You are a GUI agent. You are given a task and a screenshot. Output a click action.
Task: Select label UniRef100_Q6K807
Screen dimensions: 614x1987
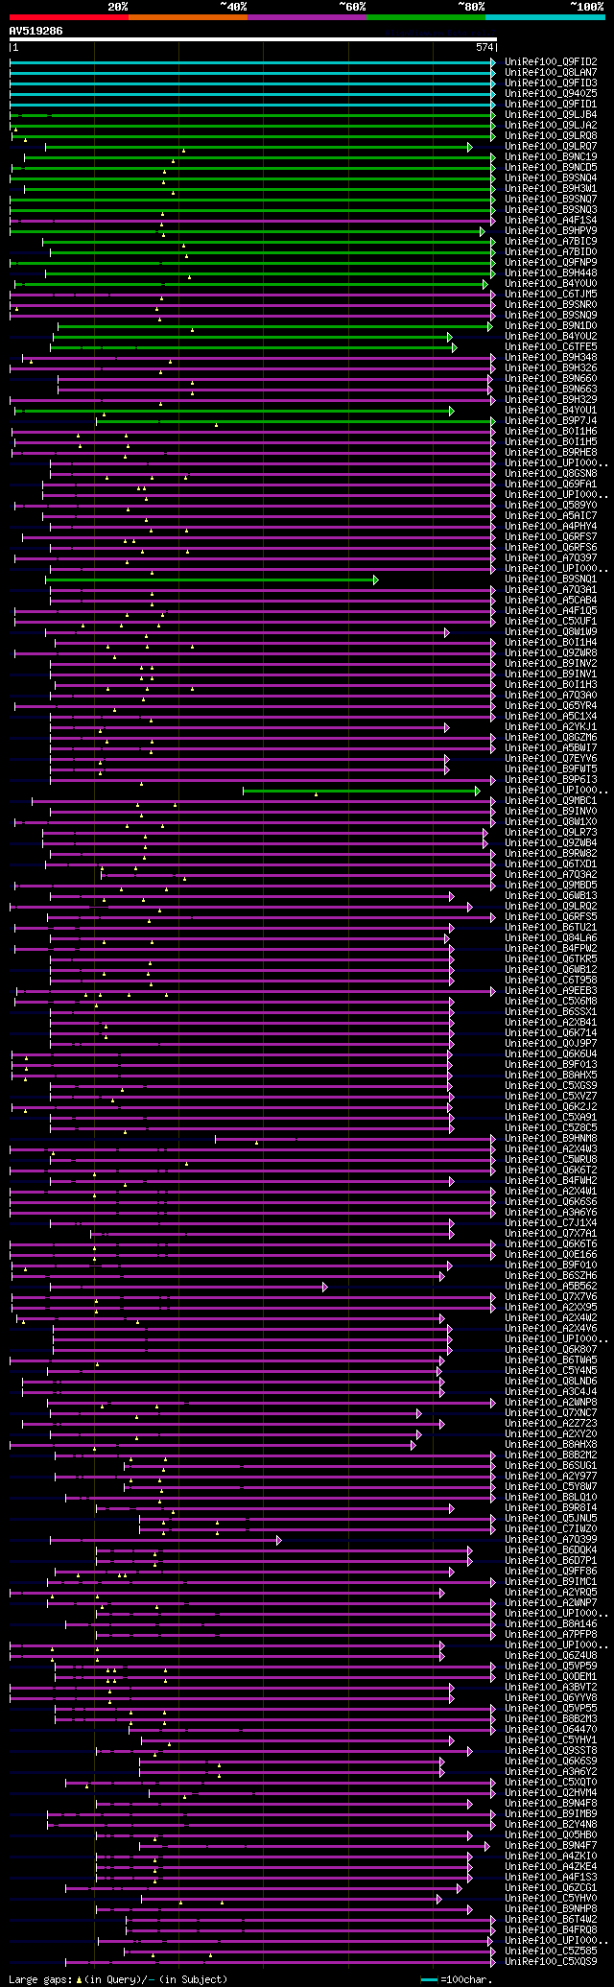pos(551,1350)
